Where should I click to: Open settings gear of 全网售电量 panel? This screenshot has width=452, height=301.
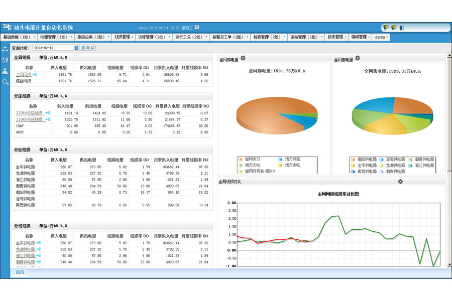(x=358, y=59)
